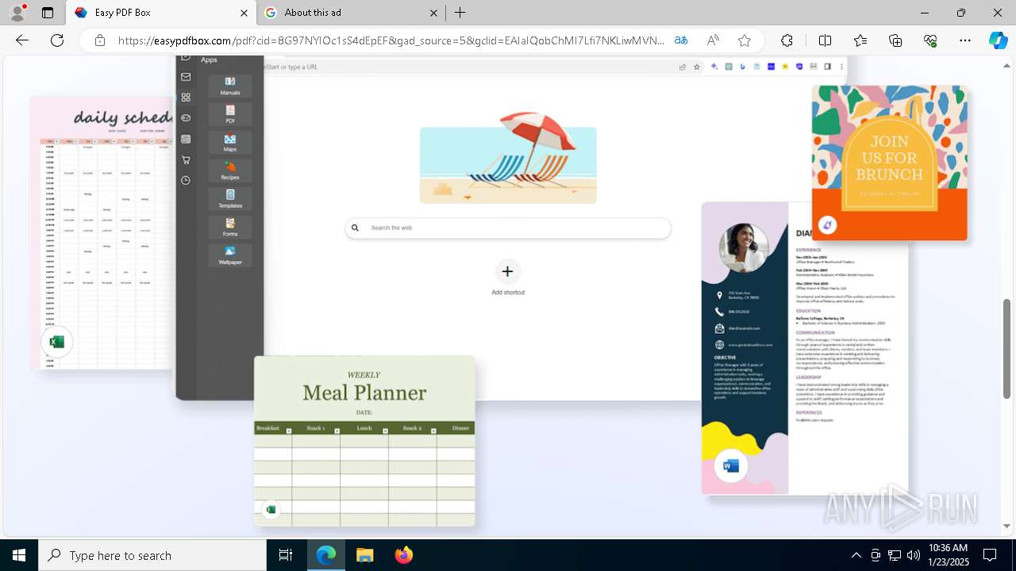Open Task View from taskbar
The height and width of the screenshot is (571, 1016).
click(286, 555)
